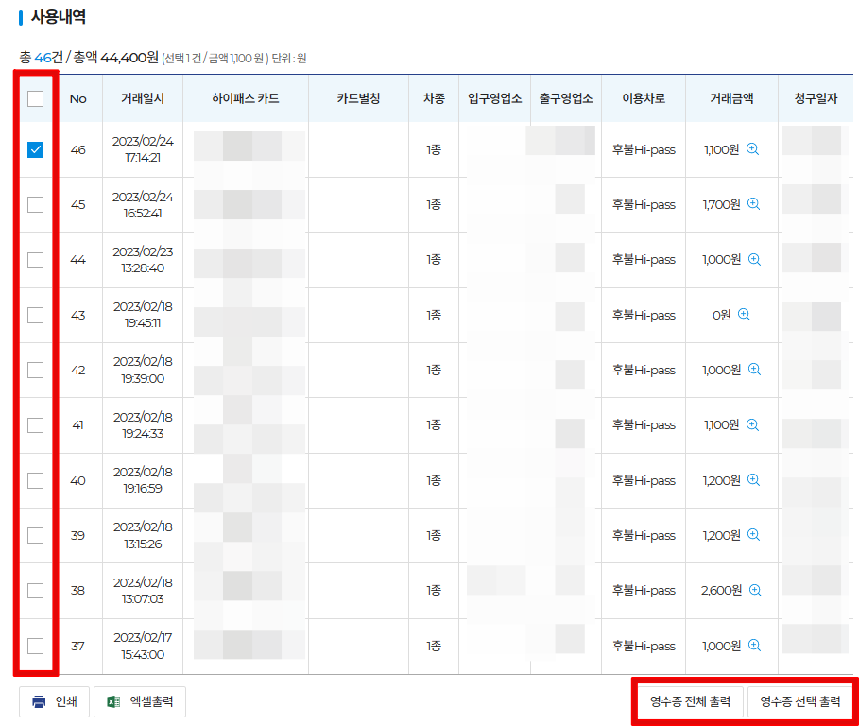
Task: Click the 하이패스 카드 column header
Action: click(246, 98)
